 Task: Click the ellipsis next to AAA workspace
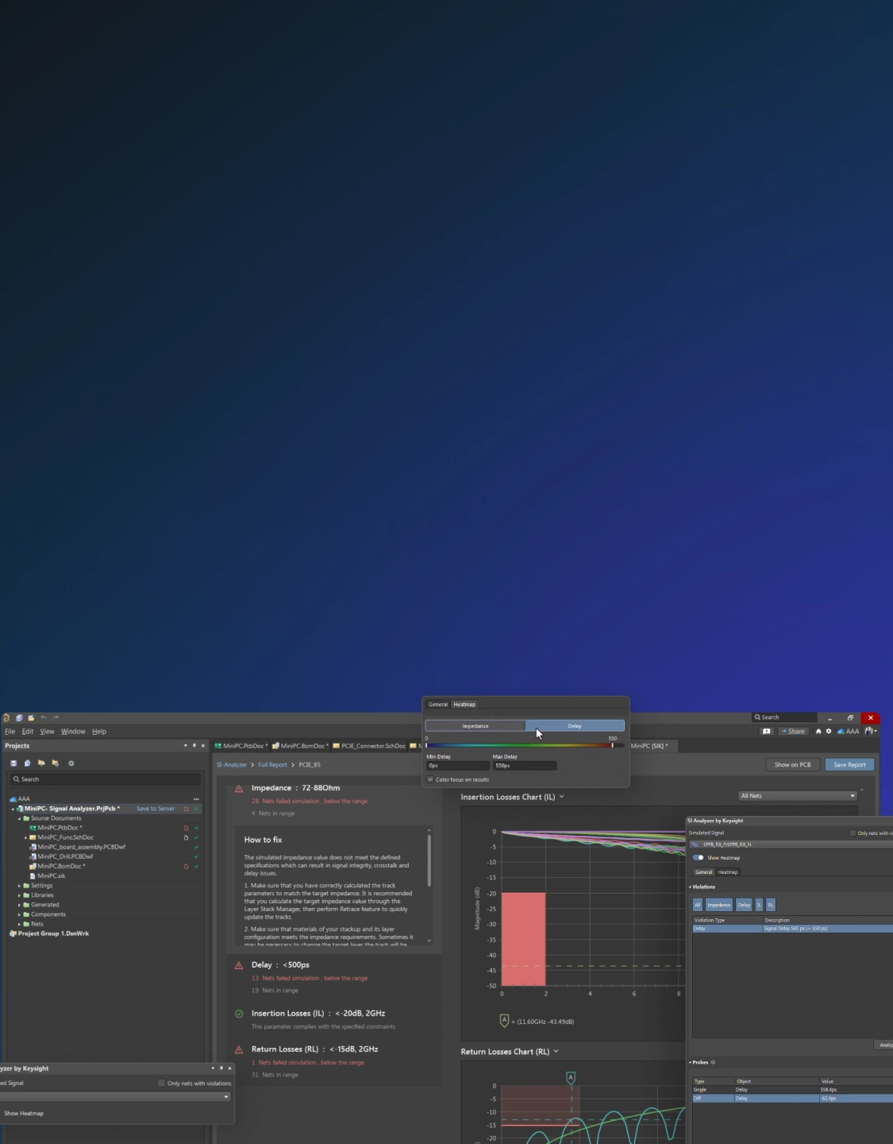point(196,799)
